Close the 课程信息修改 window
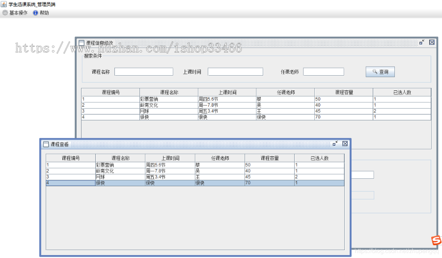The image size is (442, 258). pos(432,42)
